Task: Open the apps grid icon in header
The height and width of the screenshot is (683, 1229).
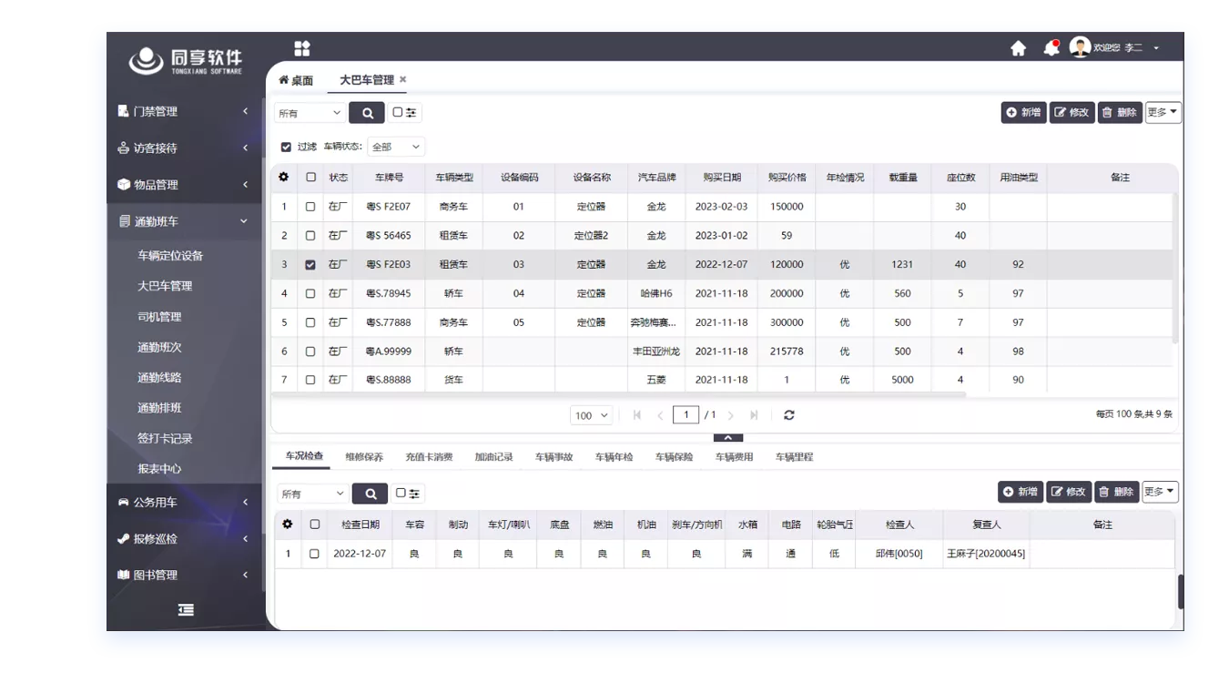Action: [x=302, y=47]
